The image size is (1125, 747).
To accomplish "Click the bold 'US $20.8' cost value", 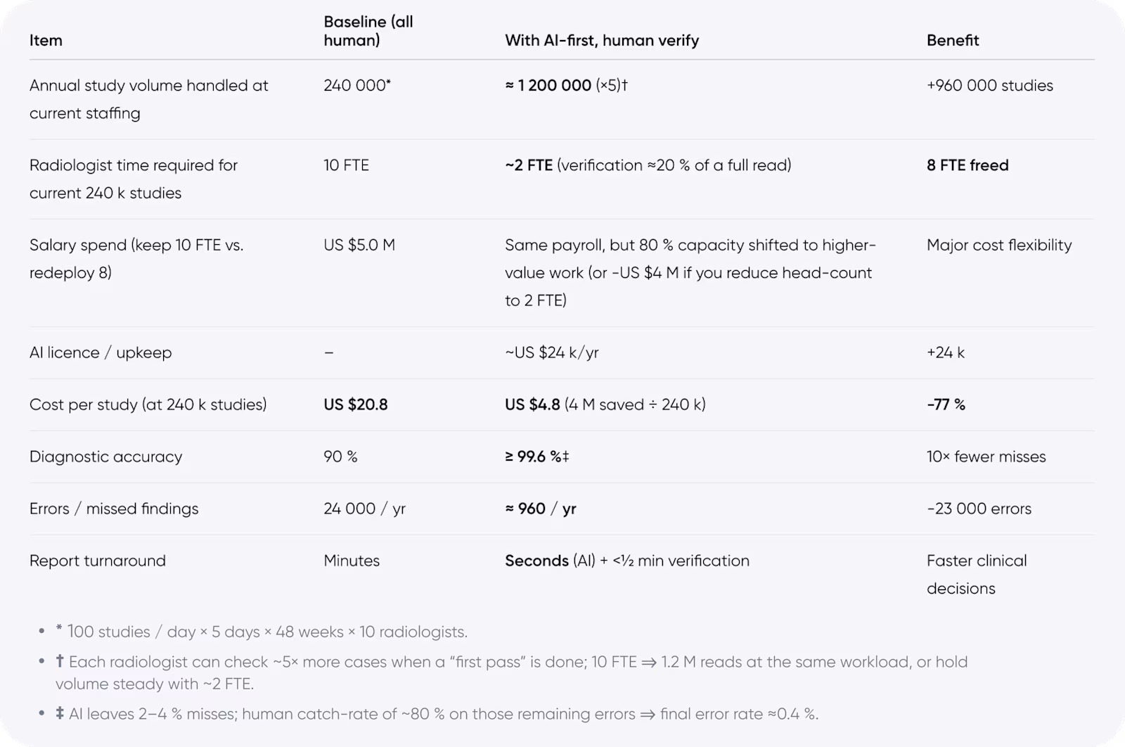I will [356, 404].
